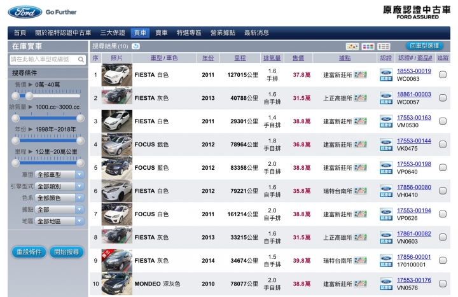The height and width of the screenshot is (297, 458).
Task: Click Ford certification badge for VN0576
Action: point(386,284)
